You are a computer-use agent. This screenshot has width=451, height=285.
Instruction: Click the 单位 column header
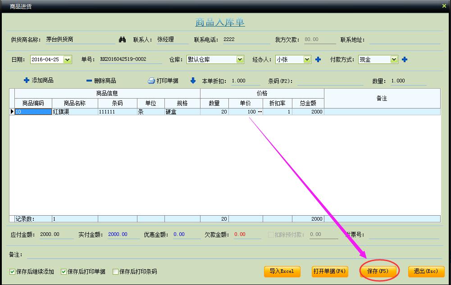pos(151,103)
